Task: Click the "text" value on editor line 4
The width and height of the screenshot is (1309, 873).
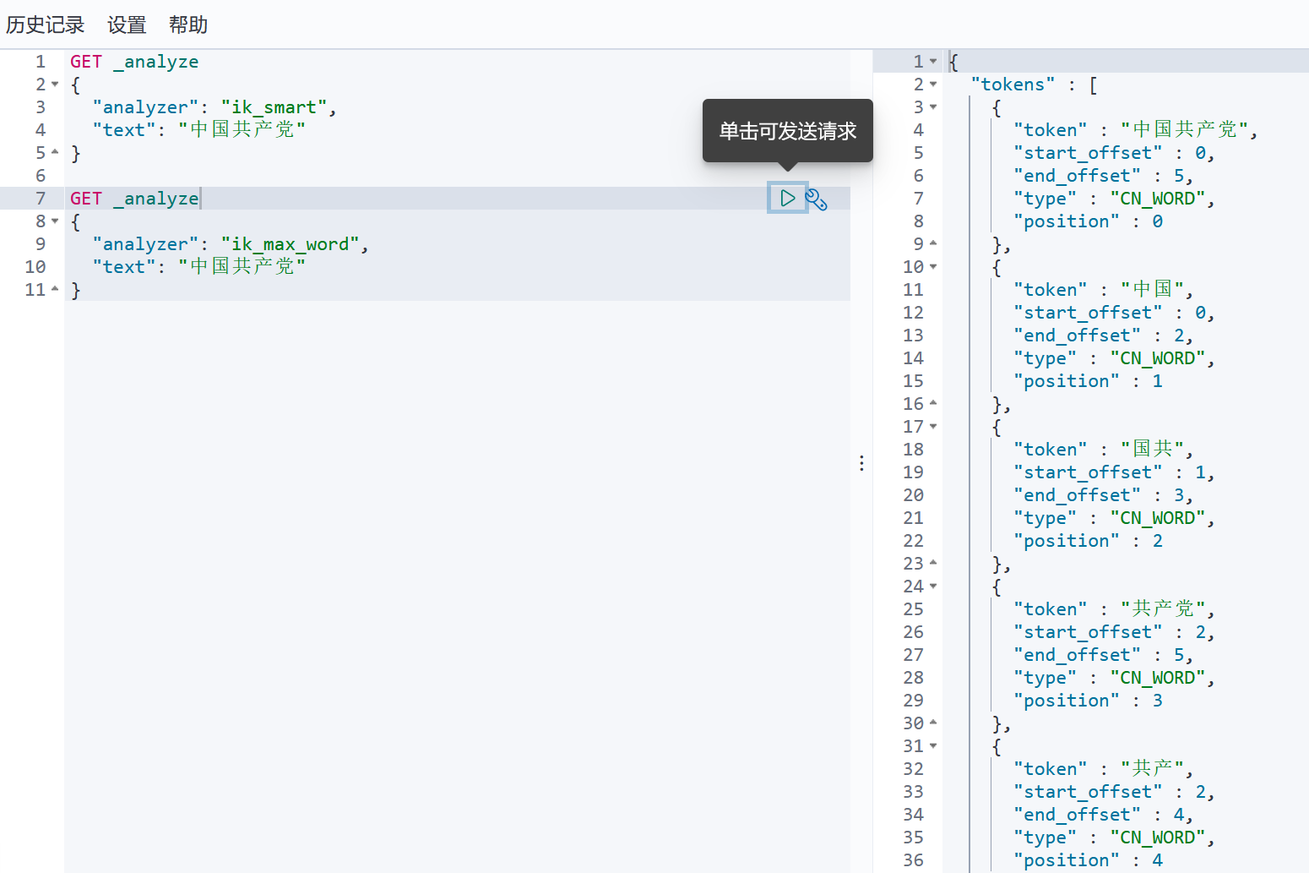Action: pyautogui.click(x=242, y=130)
